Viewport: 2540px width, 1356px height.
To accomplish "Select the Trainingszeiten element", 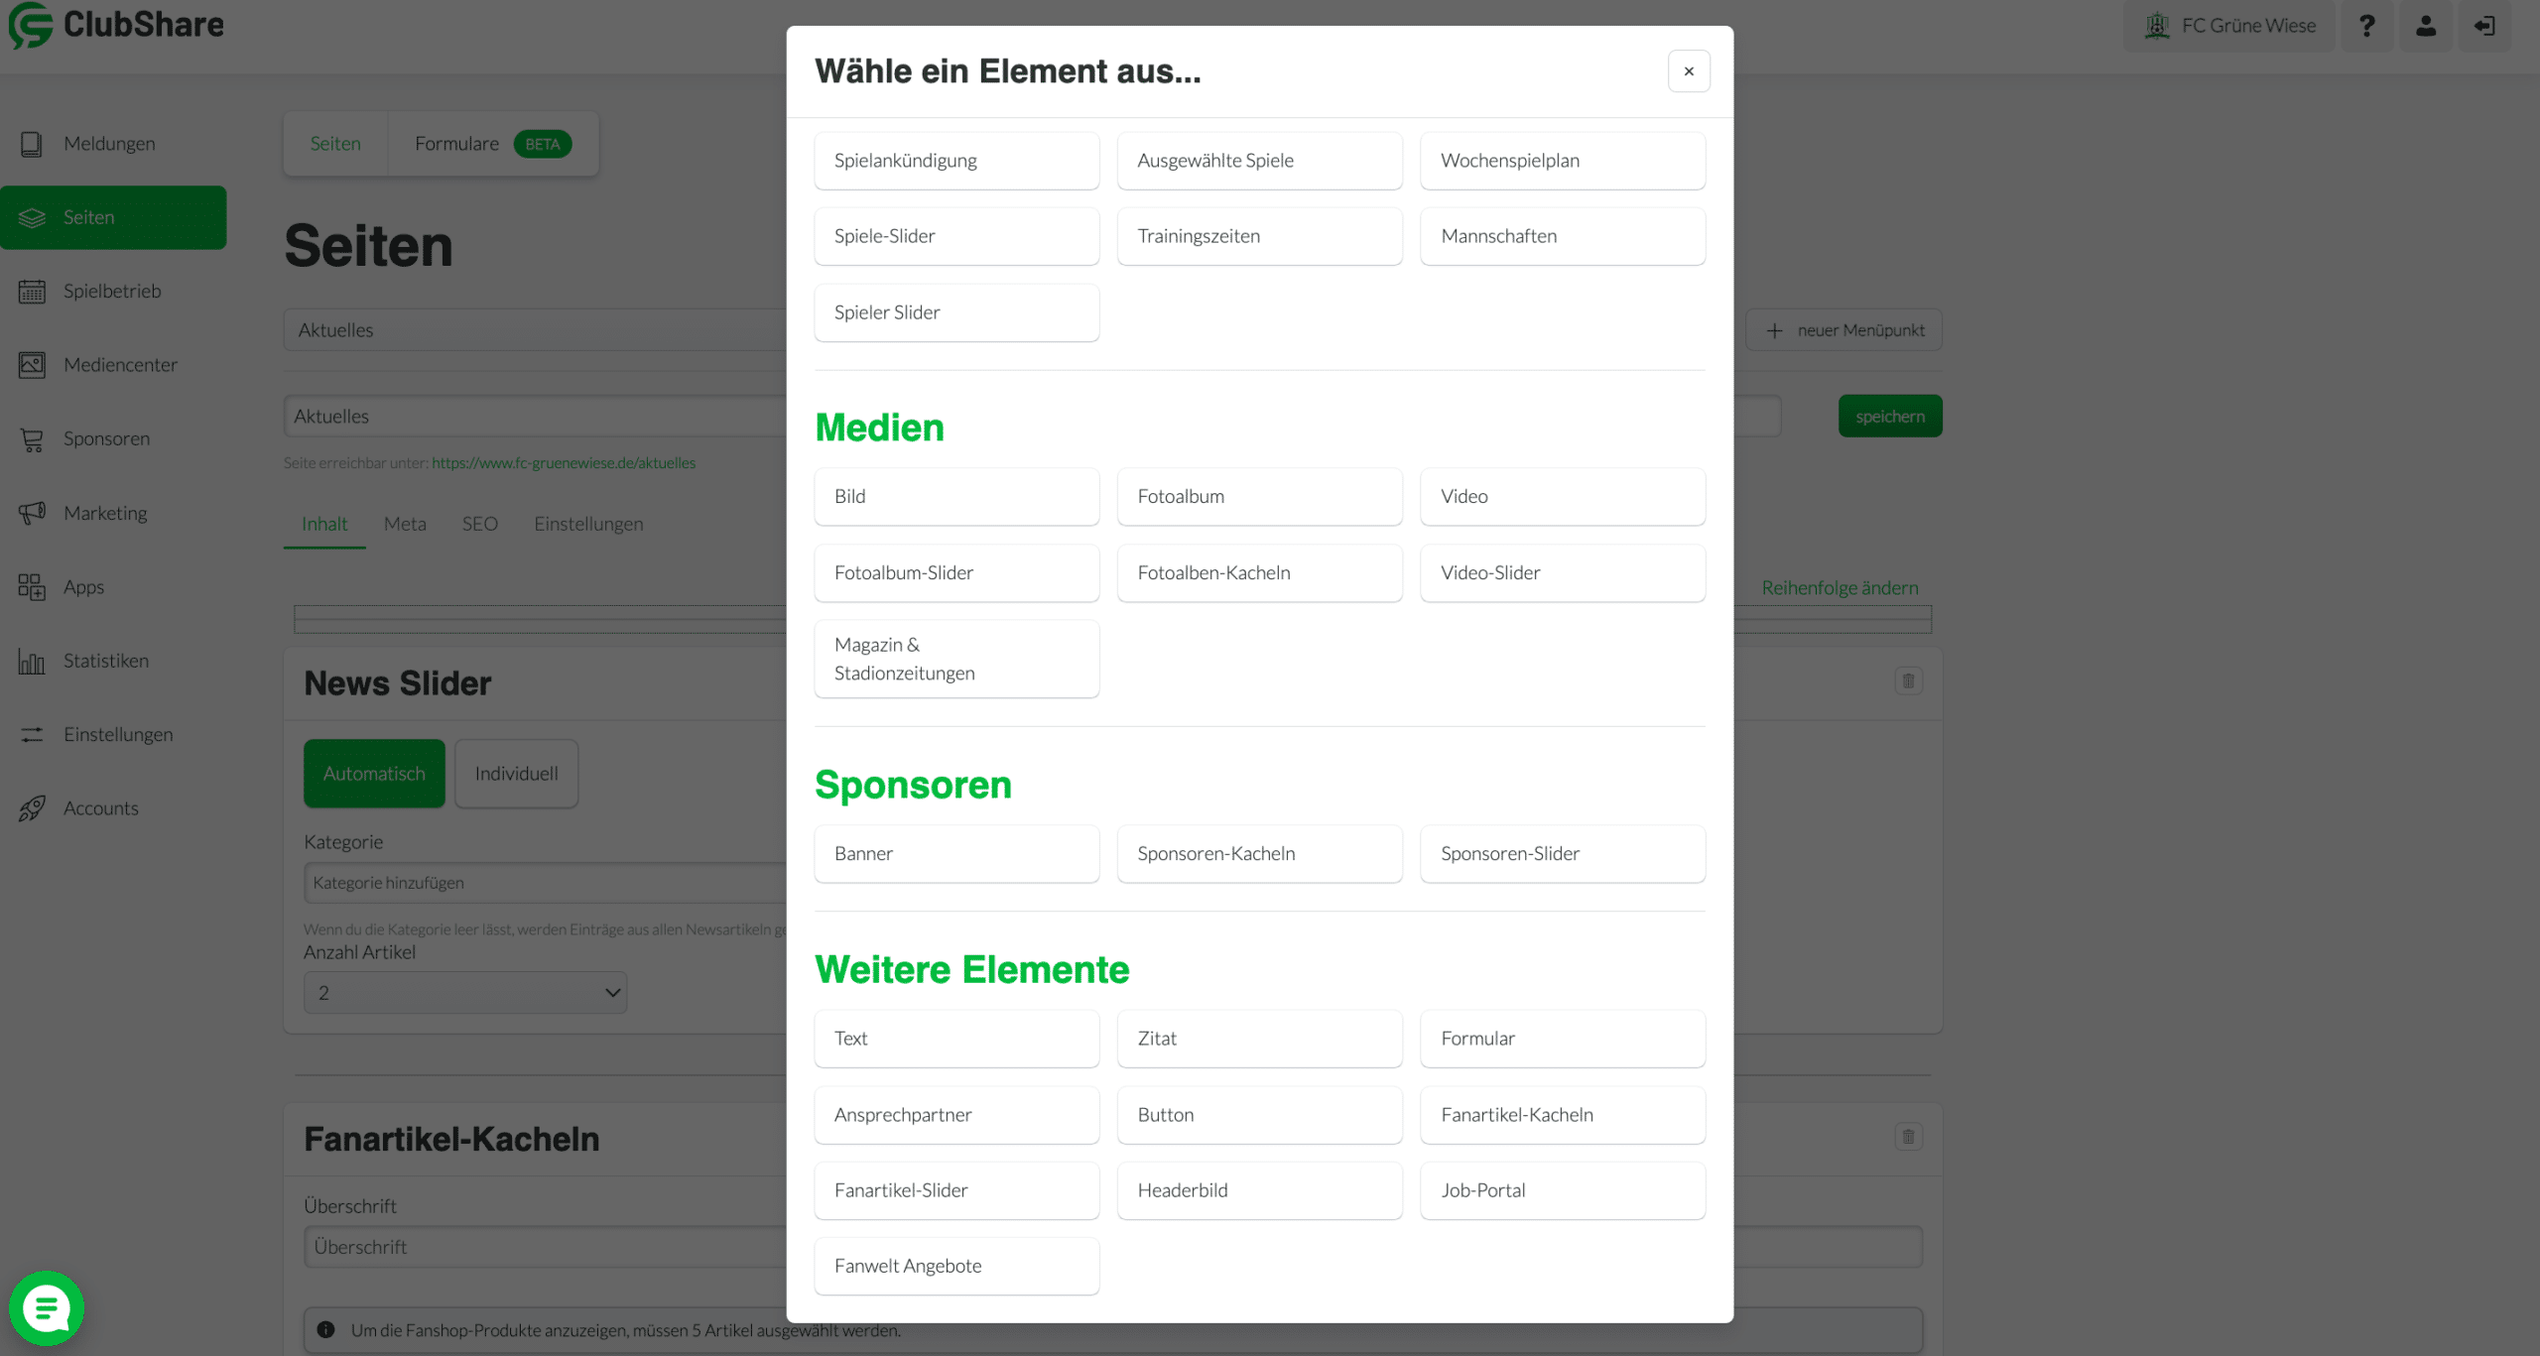I will pos(1260,236).
